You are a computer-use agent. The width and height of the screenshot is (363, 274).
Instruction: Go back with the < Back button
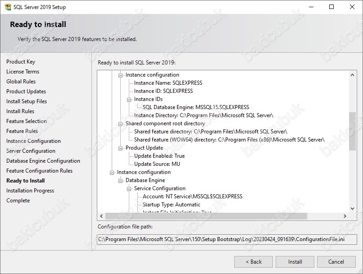point(254,262)
